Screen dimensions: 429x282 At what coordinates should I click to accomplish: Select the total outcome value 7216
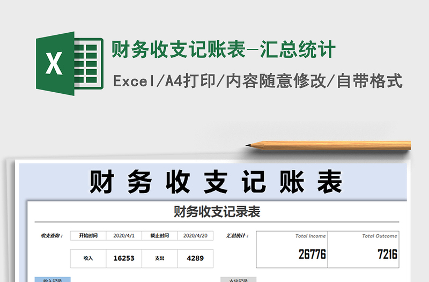387,254
